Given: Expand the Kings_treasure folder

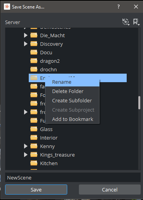Looking at the screenshot, I should tap(26, 155).
